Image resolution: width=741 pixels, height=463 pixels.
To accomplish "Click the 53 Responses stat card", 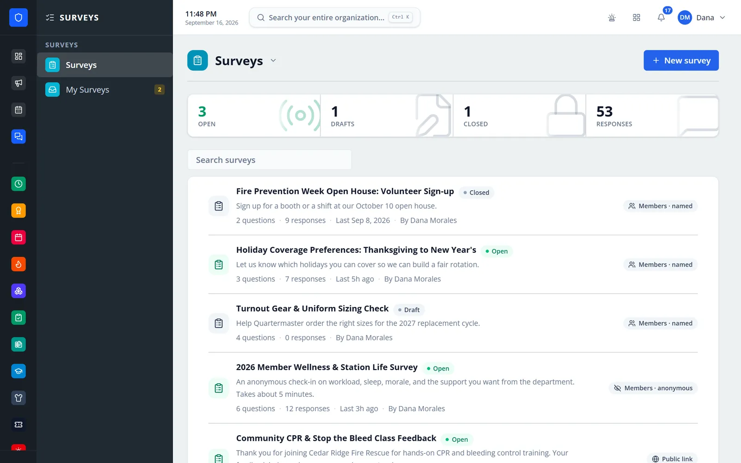I will [x=652, y=116].
